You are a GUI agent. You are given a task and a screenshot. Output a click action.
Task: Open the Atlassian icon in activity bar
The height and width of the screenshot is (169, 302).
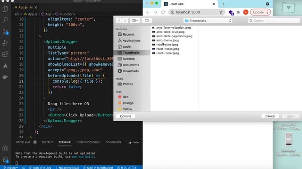click(5, 66)
